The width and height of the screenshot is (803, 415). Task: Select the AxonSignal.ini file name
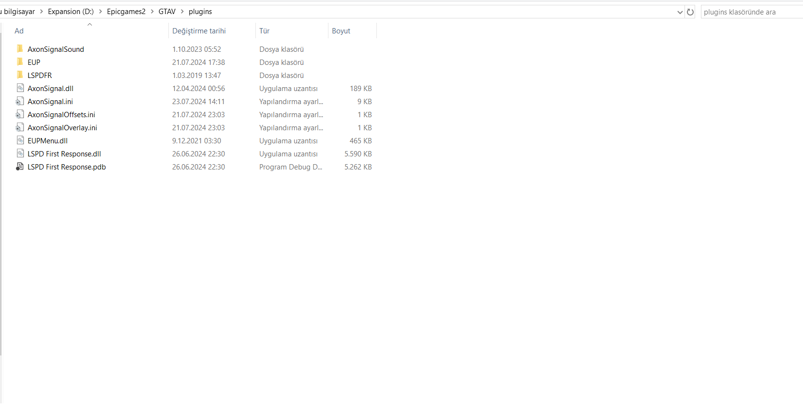(x=50, y=102)
